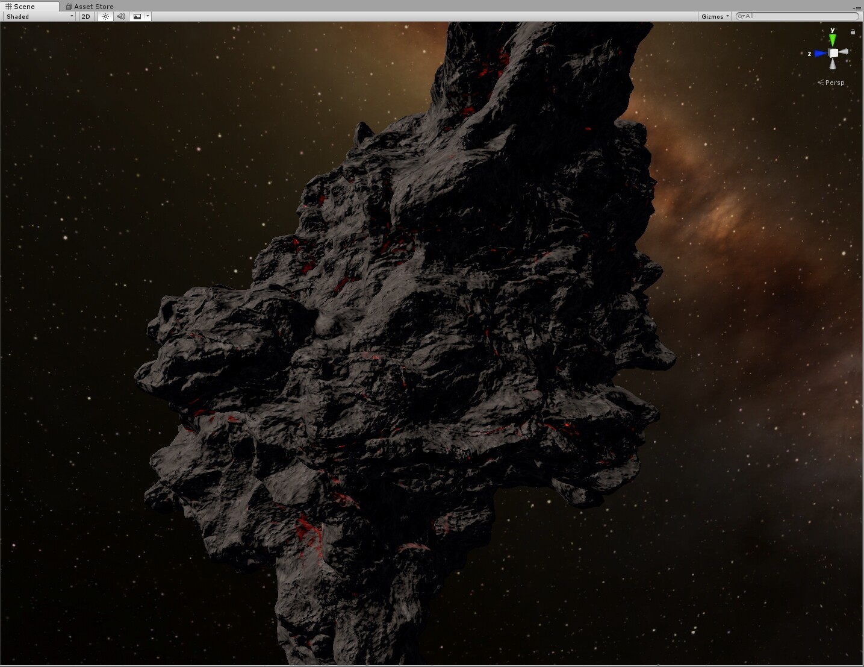Click the z-axis arrow of the scene gizmo
Image resolution: width=864 pixels, height=667 pixels.
point(818,52)
